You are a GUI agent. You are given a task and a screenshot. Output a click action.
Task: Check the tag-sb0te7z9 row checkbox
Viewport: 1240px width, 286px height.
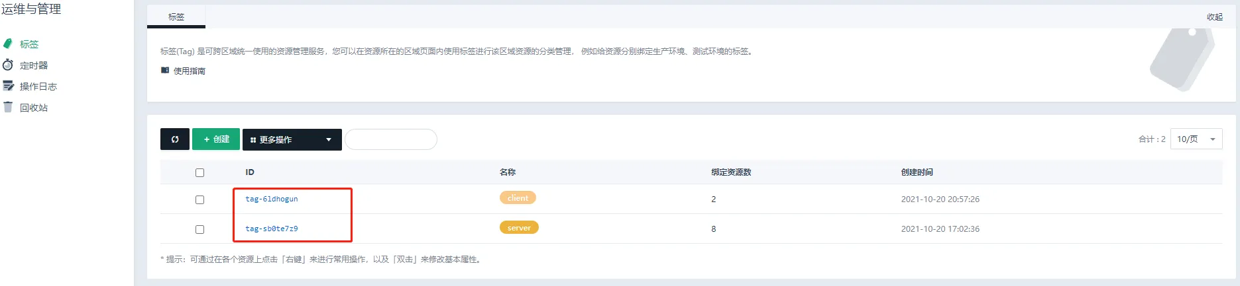click(199, 229)
